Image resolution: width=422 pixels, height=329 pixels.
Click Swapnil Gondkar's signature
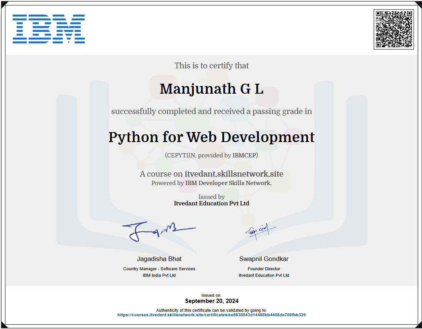[x=260, y=231]
